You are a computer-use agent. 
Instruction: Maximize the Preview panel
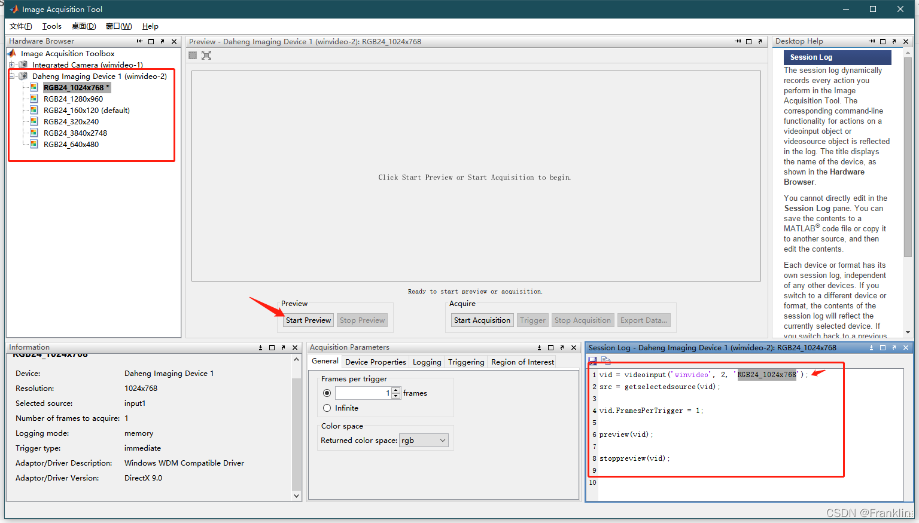(748, 41)
